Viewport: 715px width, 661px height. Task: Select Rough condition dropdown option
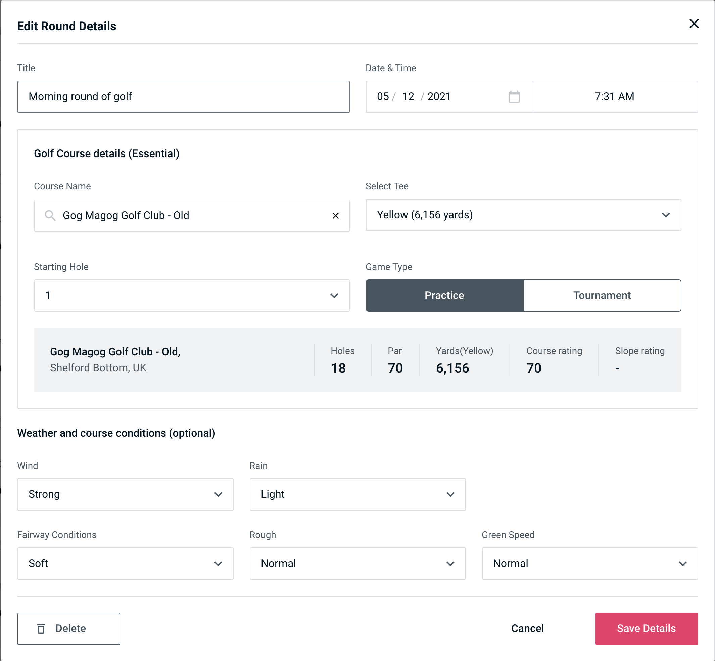click(x=357, y=563)
